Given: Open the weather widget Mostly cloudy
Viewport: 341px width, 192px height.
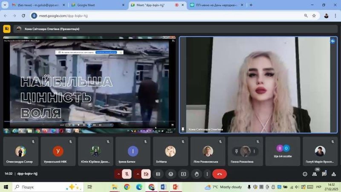Looking at the screenshot, I should coord(223,187).
